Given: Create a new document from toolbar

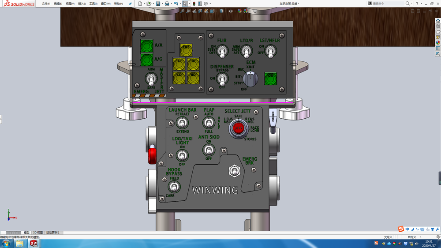Looking at the screenshot, I should (x=140, y=4).
